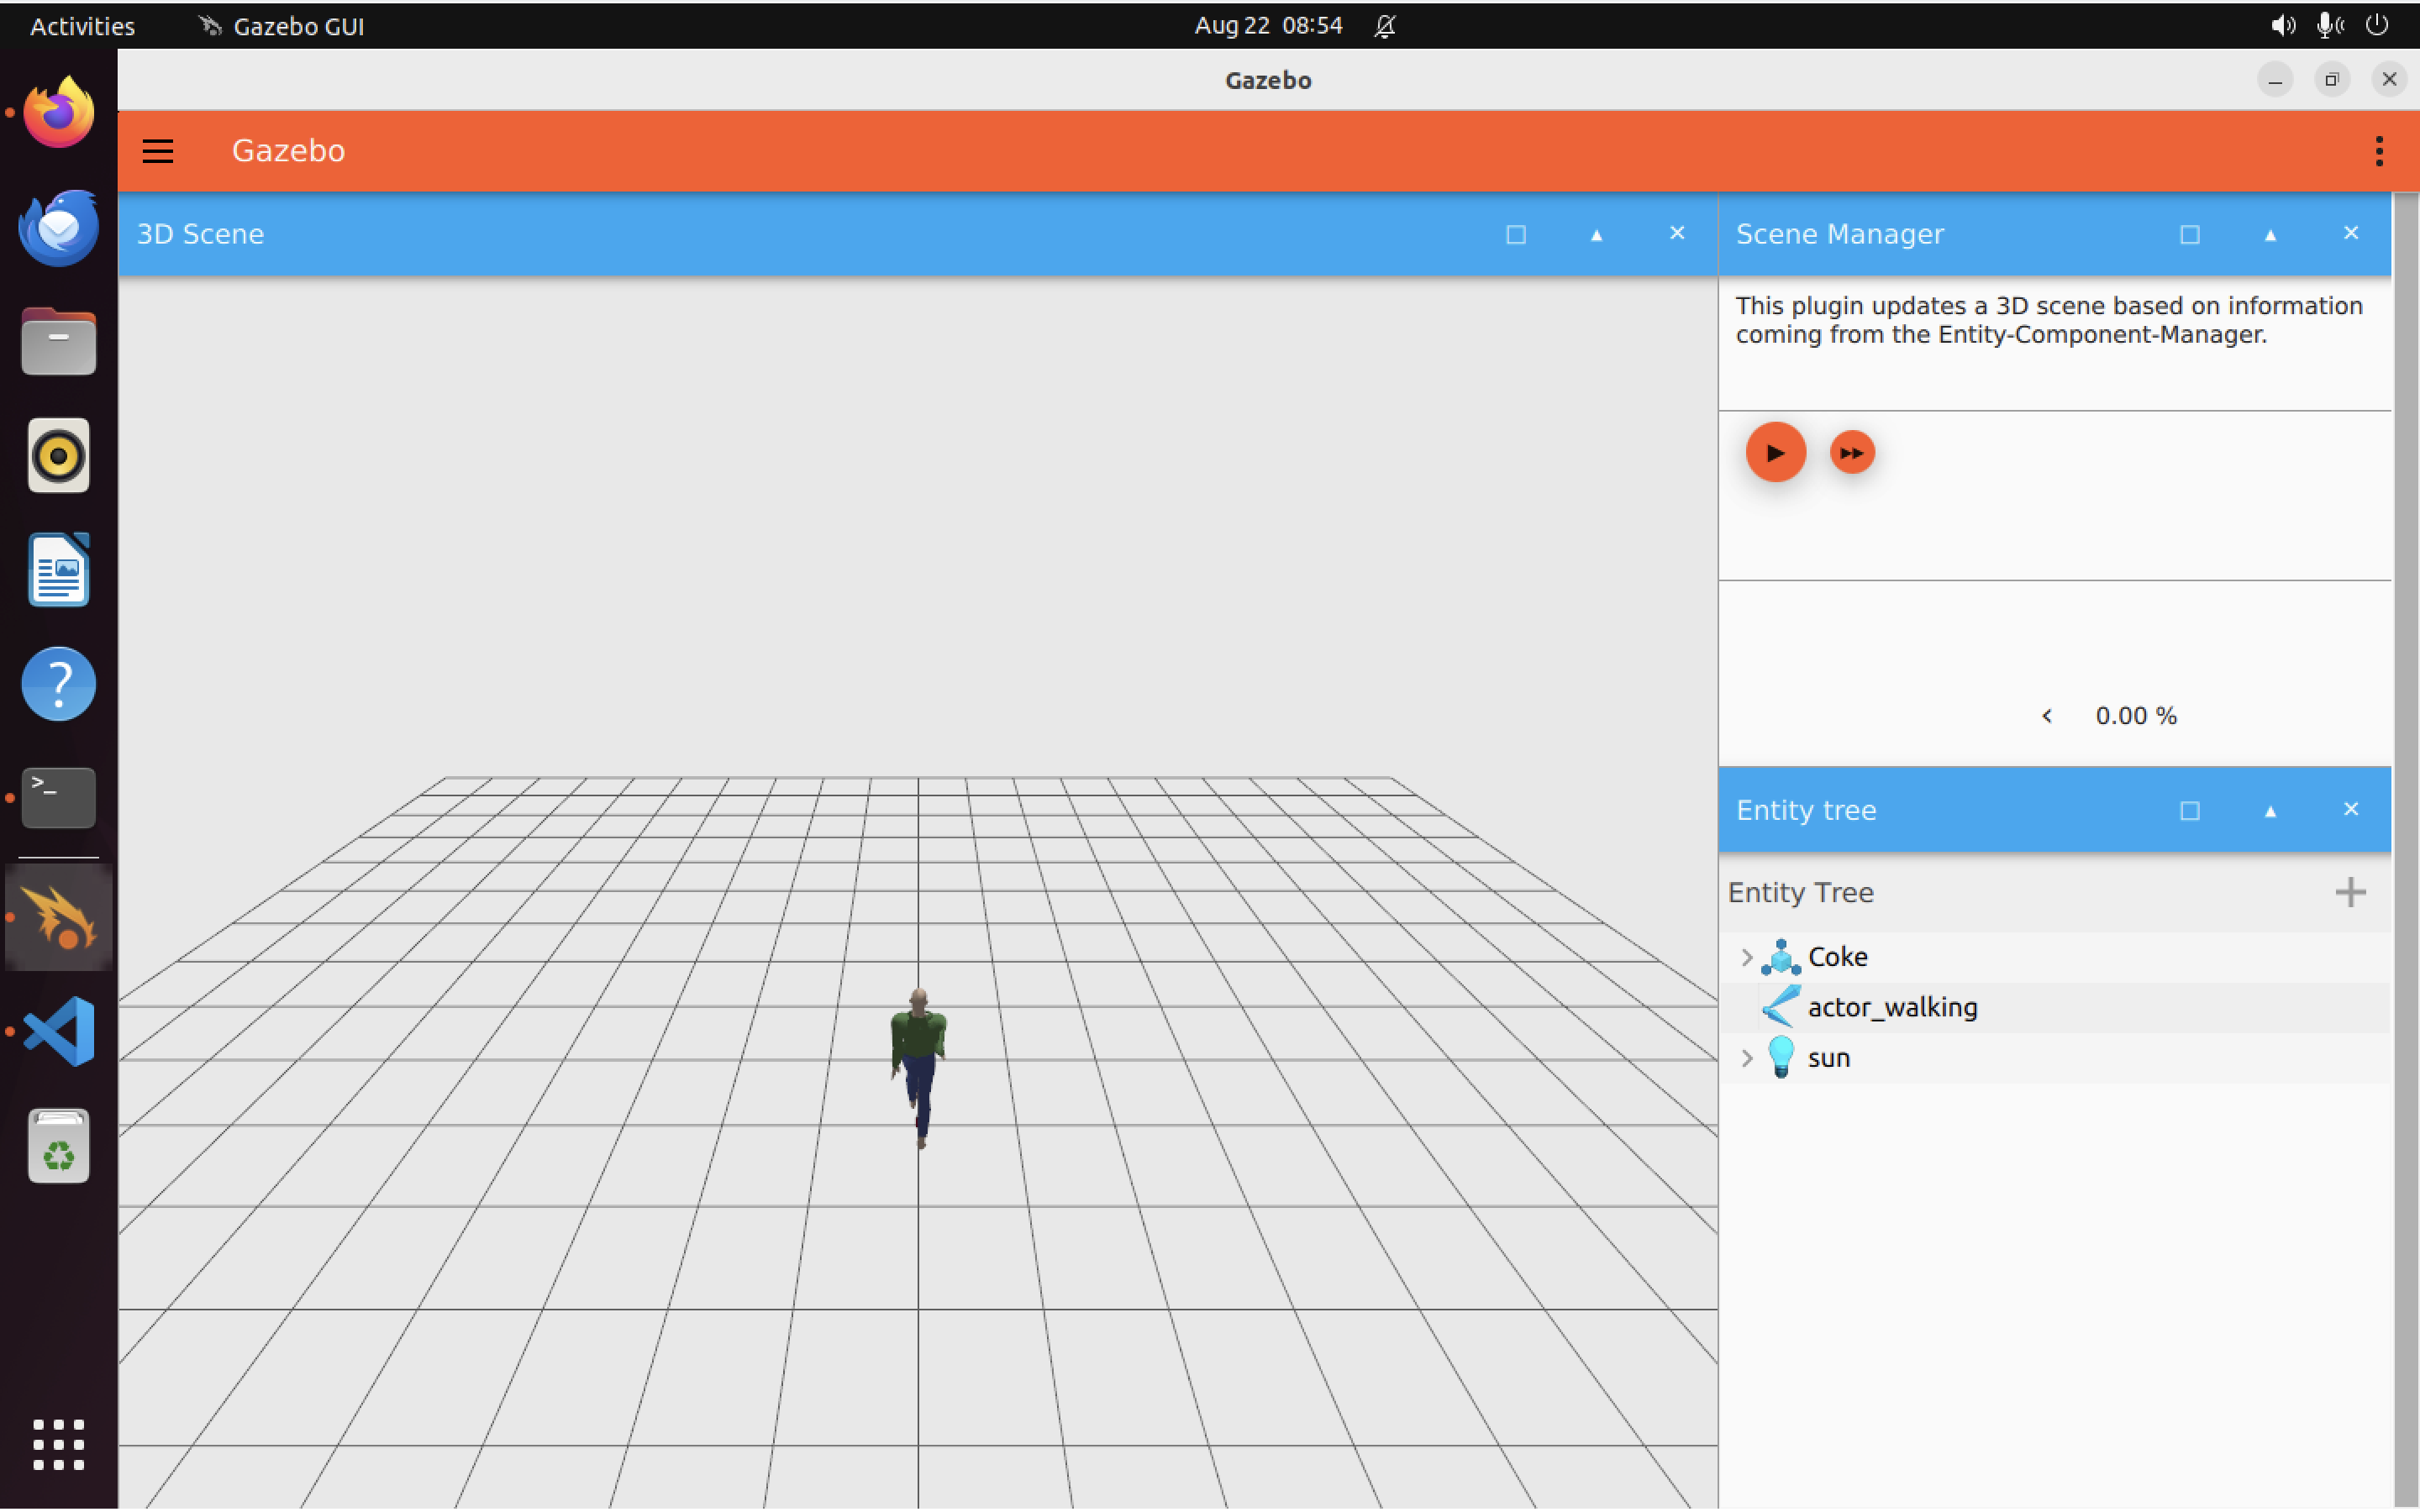Image resolution: width=2420 pixels, height=1512 pixels.
Task: Toggle floating mode for 3D Scene panel
Action: [x=1515, y=235]
